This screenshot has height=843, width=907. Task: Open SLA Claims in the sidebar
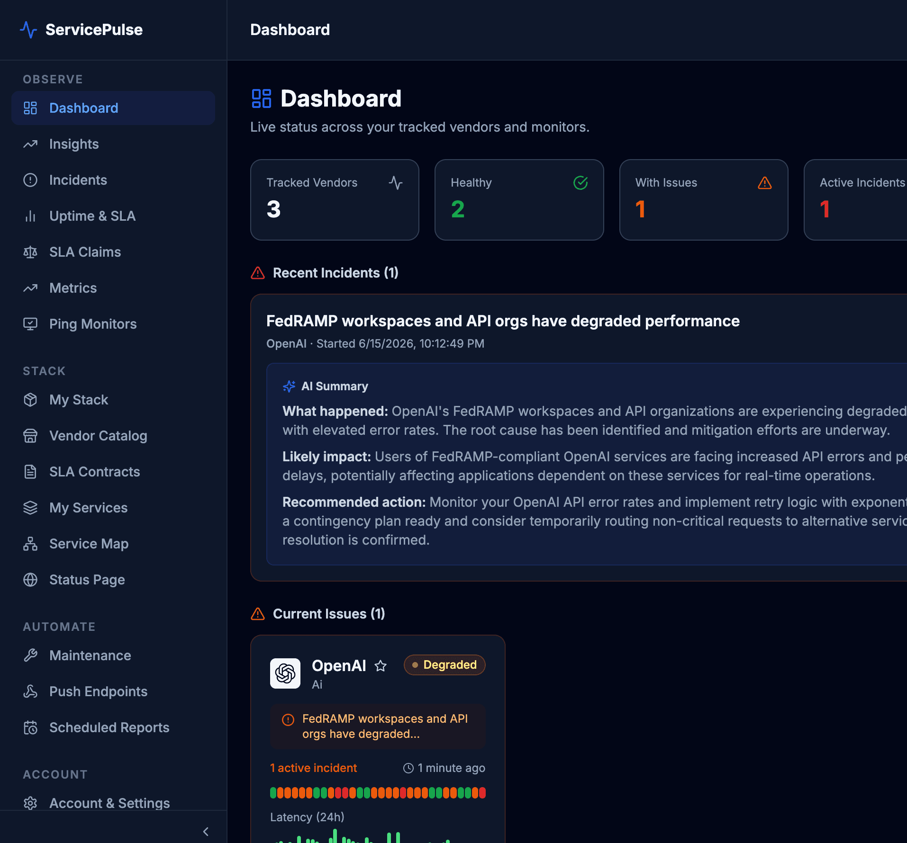click(113, 252)
